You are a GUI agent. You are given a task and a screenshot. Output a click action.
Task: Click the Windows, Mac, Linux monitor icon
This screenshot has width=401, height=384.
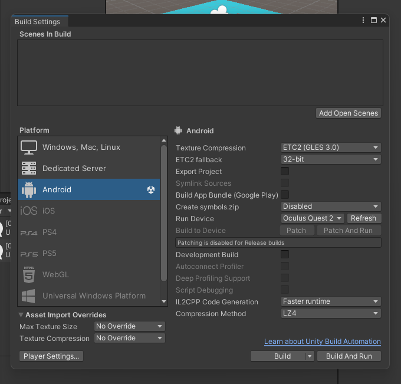(x=29, y=147)
